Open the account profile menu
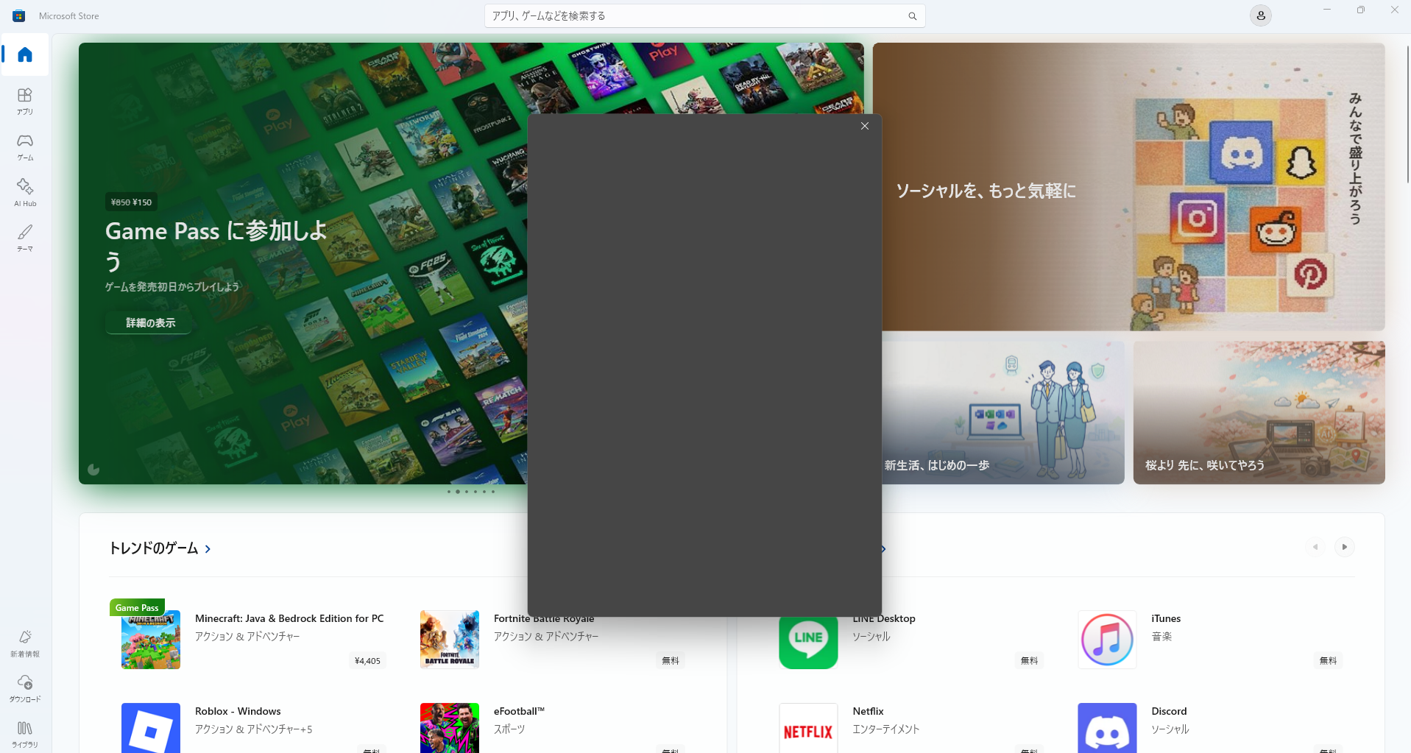 [1260, 15]
